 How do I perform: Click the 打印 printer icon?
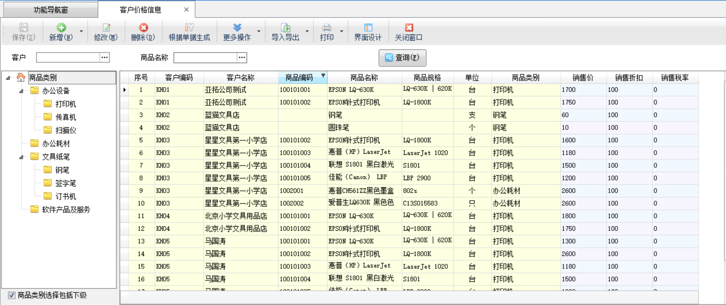point(326,28)
